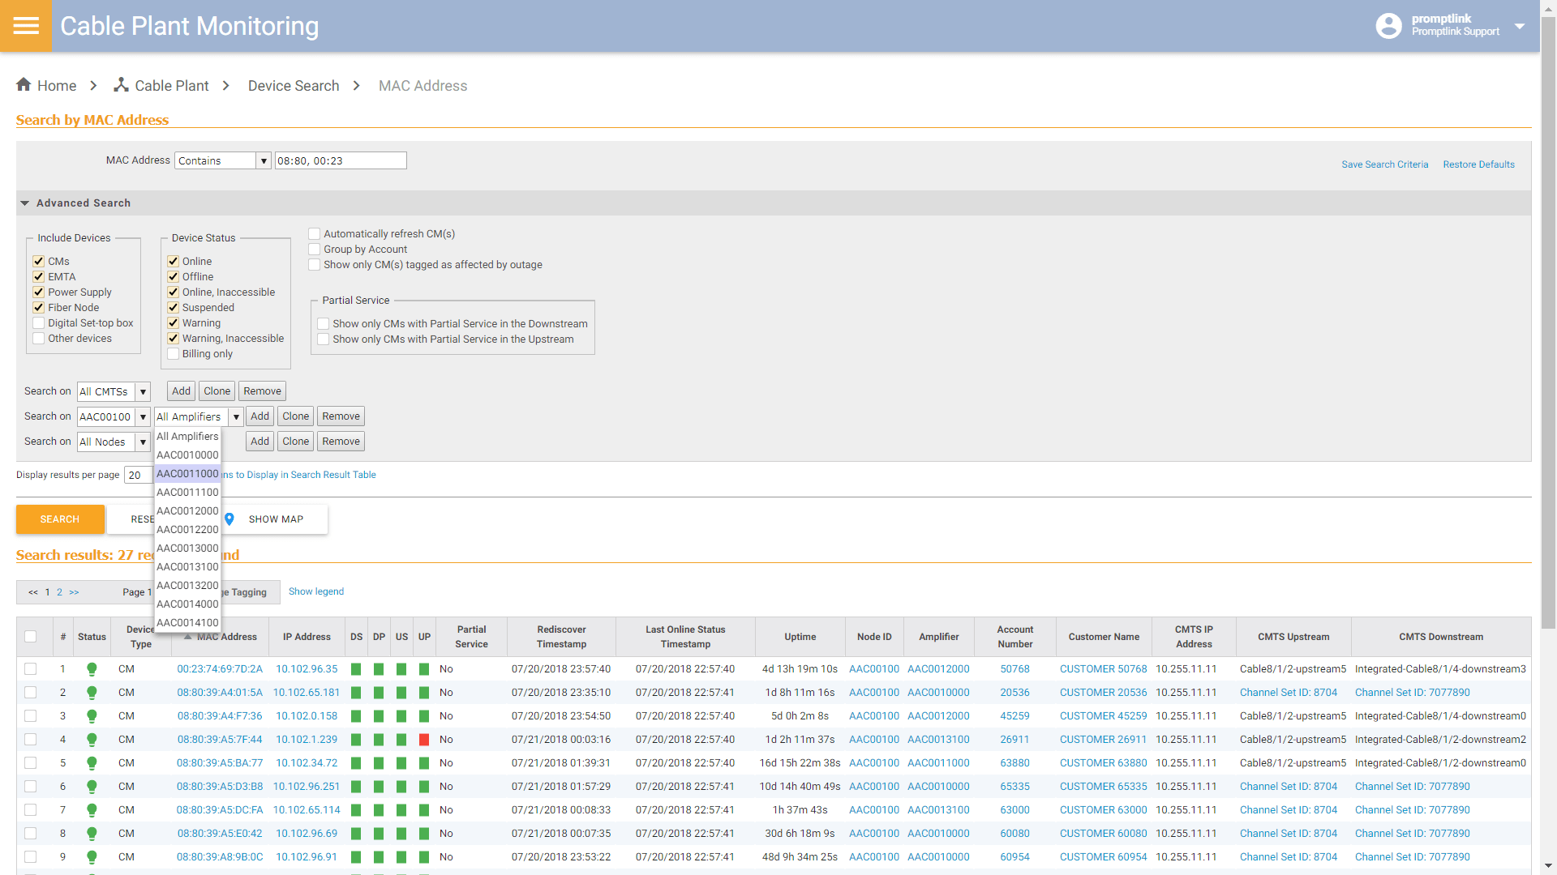This screenshot has width=1557, height=875.
Task: Click the user profile avatar icon
Action: pos(1388,26)
